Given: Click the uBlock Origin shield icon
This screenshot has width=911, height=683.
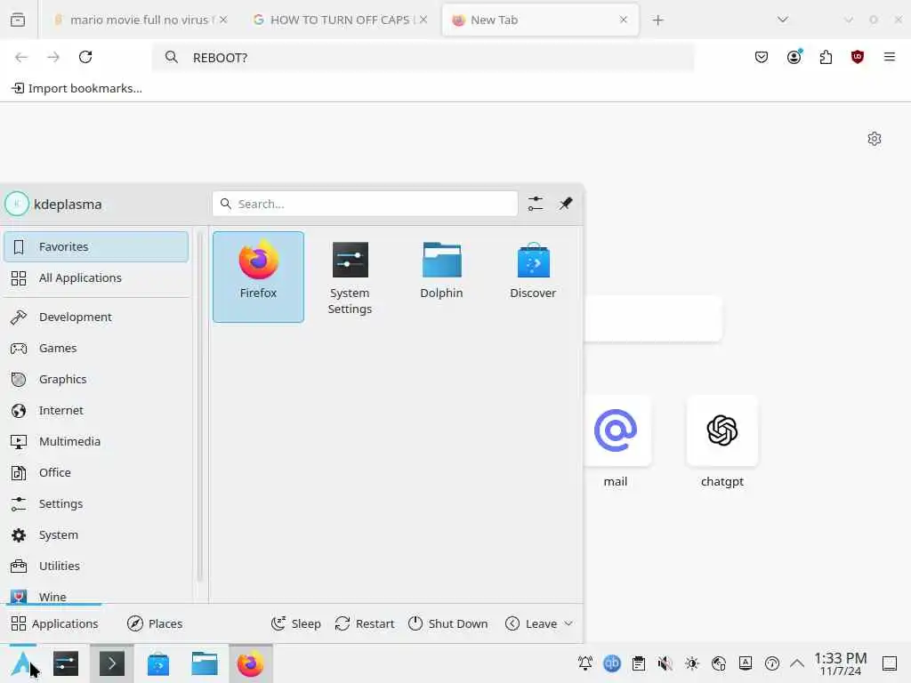Looking at the screenshot, I should pyautogui.click(x=858, y=57).
